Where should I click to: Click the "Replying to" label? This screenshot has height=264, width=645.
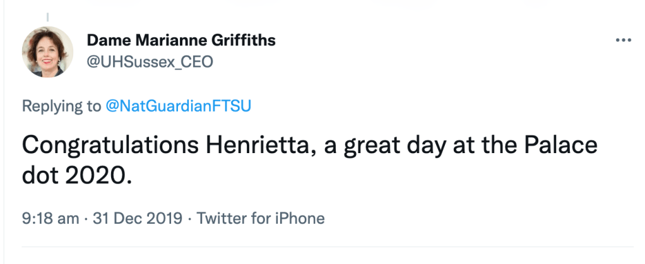pos(61,106)
